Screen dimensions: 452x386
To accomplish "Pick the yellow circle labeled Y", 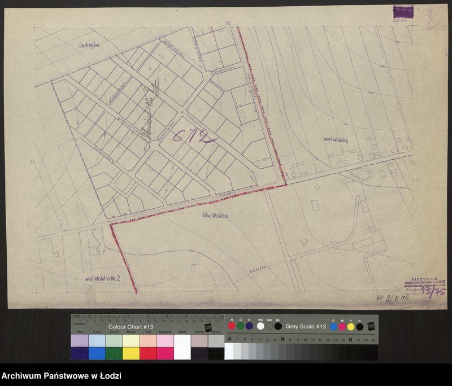I will pos(351,326).
